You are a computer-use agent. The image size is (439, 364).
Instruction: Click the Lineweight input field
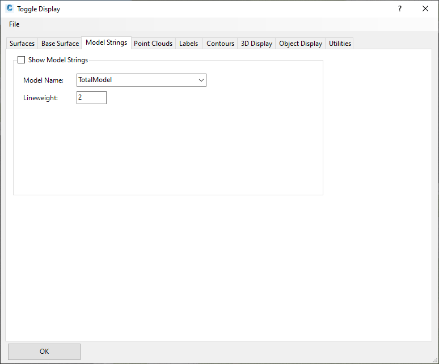(91, 97)
